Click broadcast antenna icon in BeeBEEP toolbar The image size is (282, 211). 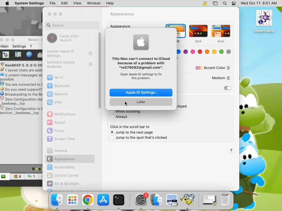[x=29, y=55]
